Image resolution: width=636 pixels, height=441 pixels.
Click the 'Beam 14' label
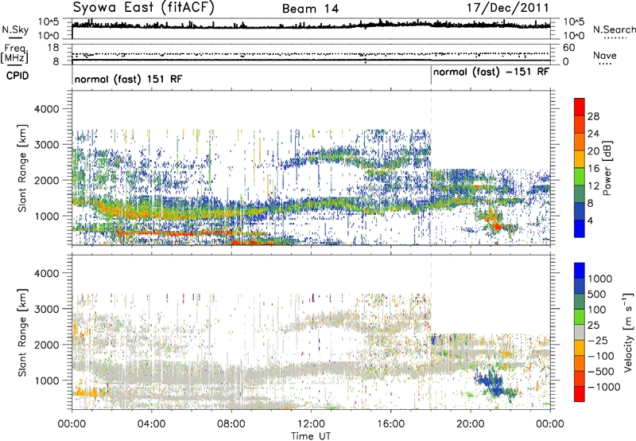coord(310,9)
